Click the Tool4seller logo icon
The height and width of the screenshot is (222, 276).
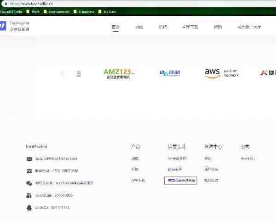click(x=3, y=26)
